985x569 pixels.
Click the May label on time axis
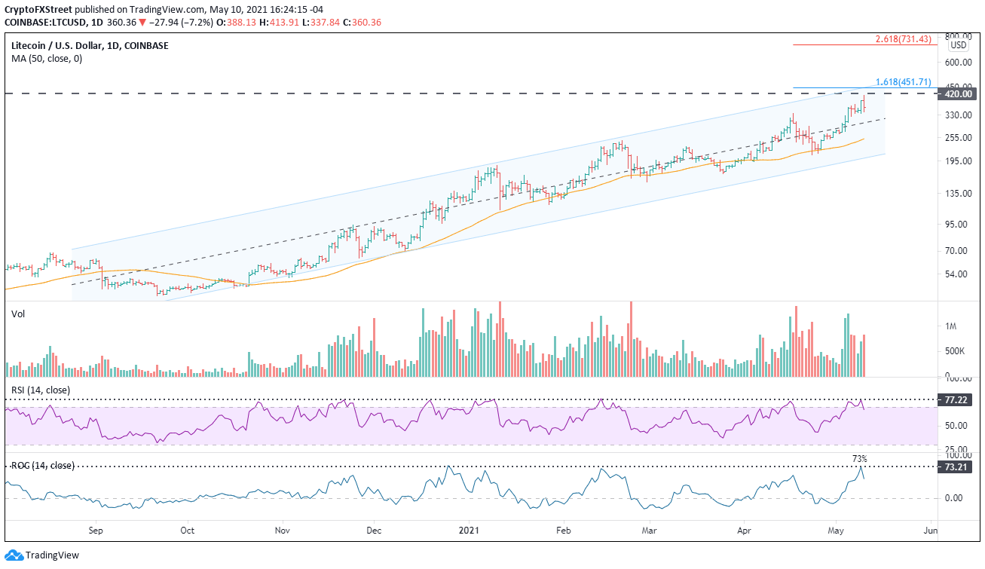(x=835, y=531)
